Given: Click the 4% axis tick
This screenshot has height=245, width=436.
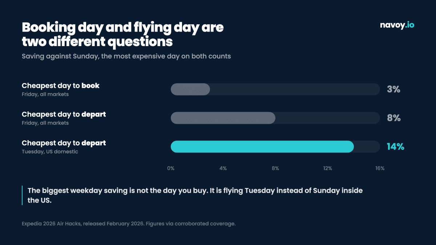Looking at the screenshot, I should click(223, 168).
